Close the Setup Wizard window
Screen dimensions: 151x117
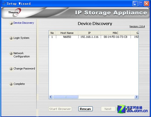[x=147, y=4]
